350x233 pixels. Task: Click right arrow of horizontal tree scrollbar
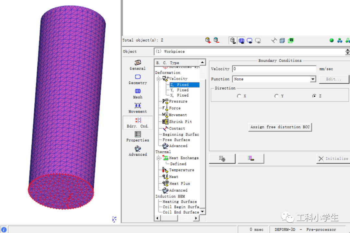[x=196, y=218]
